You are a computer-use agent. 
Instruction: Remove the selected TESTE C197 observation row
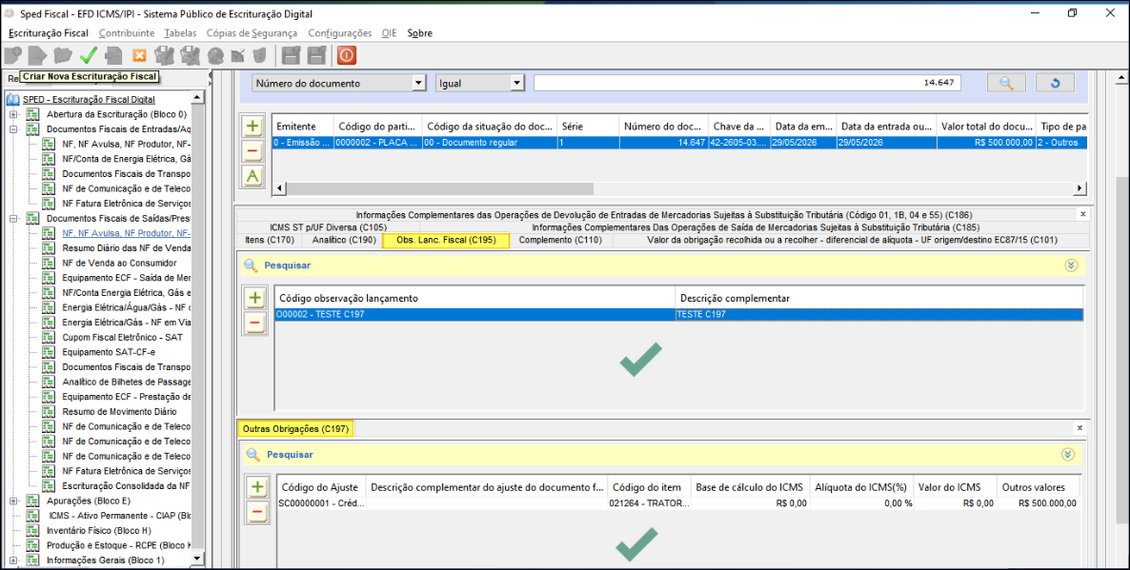(x=254, y=324)
